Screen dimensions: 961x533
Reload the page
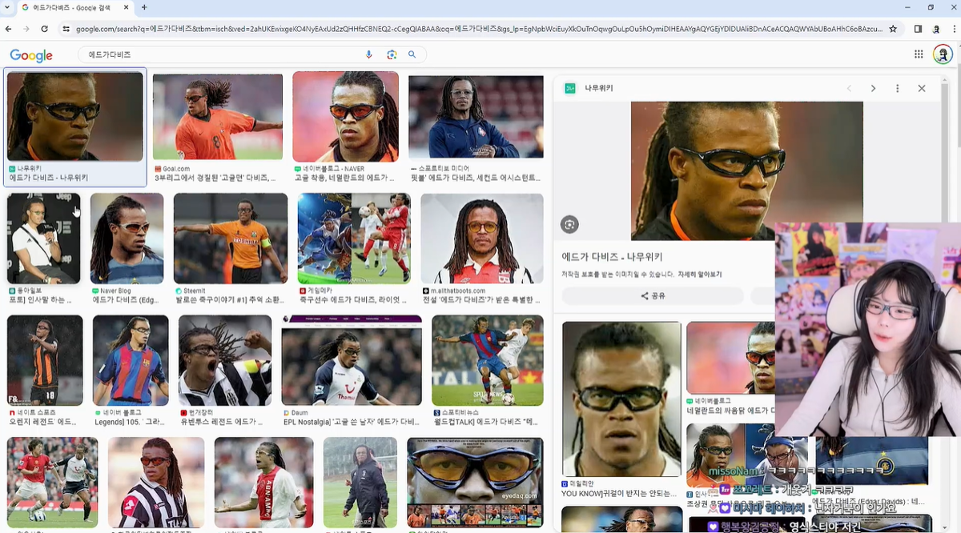point(44,29)
